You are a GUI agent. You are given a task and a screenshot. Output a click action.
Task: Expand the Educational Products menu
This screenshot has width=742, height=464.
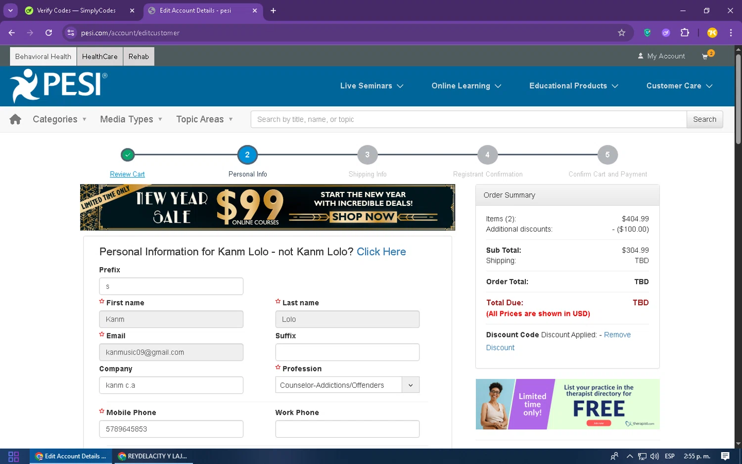pos(574,86)
